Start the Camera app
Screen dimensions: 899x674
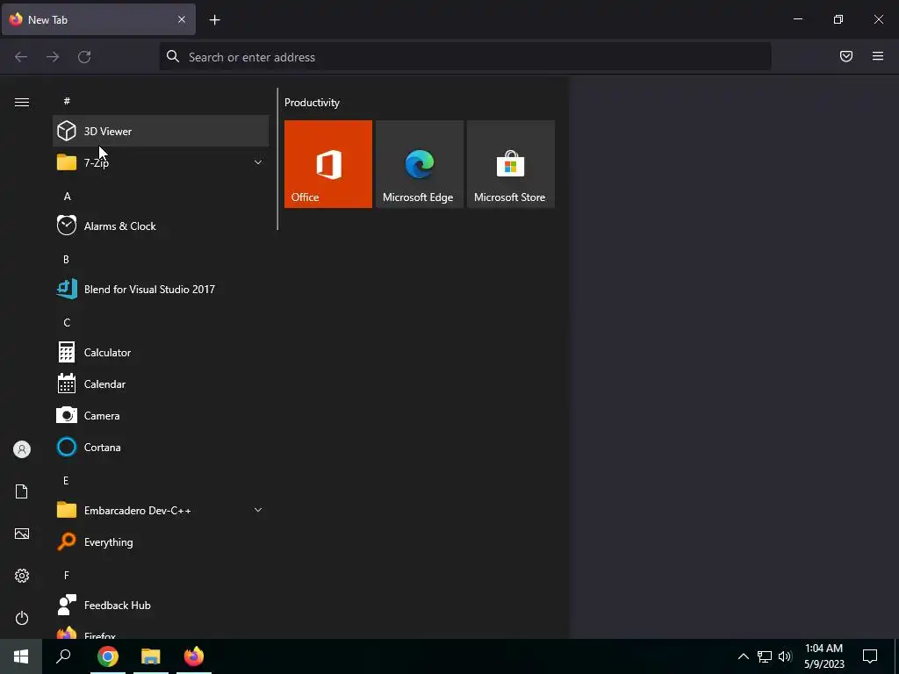point(161,415)
